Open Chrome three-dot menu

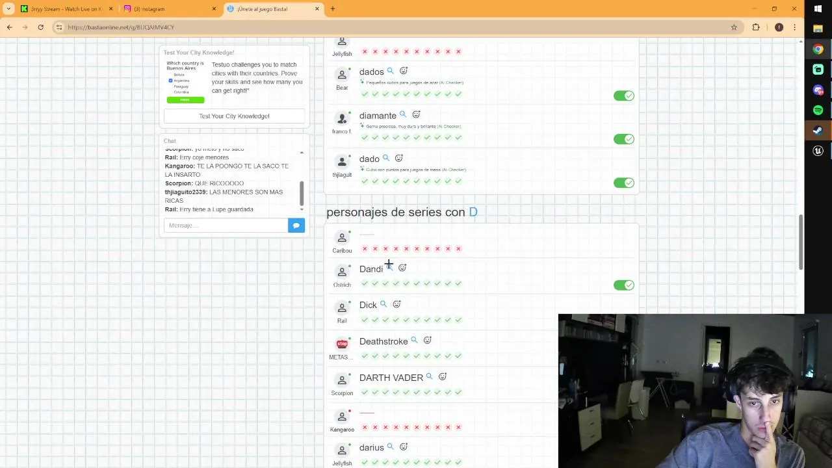(x=794, y=27)
